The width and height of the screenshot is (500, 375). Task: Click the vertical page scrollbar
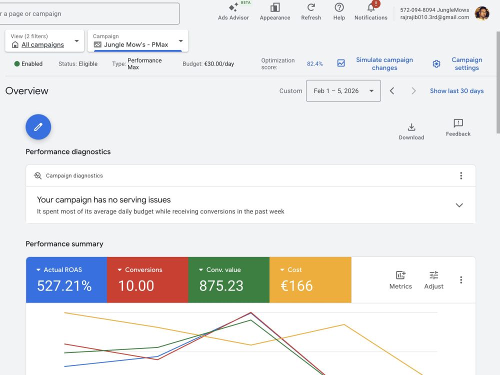click(x=498, y=82)
